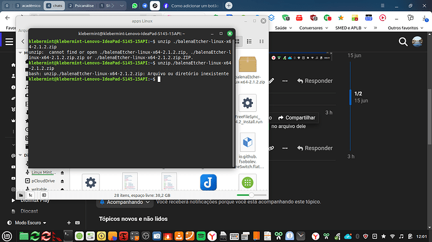Eject the pCloudDrive volume in sidebar
The image size is (432, 242).
pyautogui.click(x=62, y=181)
